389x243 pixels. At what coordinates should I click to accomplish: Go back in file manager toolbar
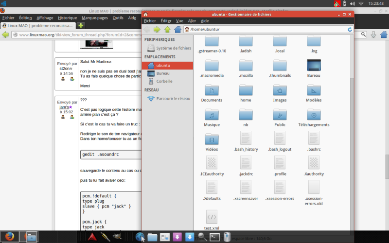pos(147,30)
